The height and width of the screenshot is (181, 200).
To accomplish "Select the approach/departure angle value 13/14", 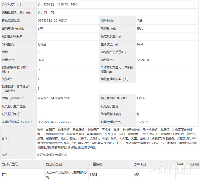I will [140, 98].
